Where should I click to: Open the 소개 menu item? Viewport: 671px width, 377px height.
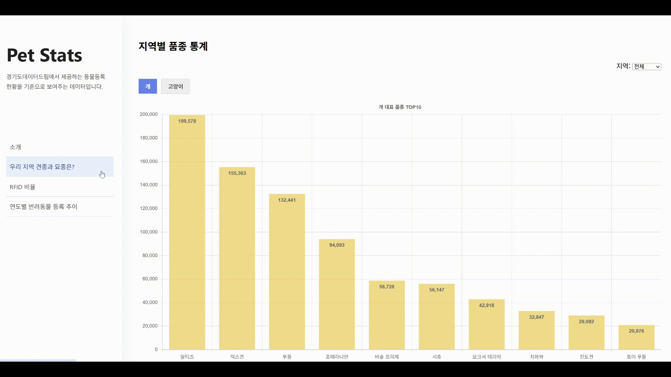[15, 147]
